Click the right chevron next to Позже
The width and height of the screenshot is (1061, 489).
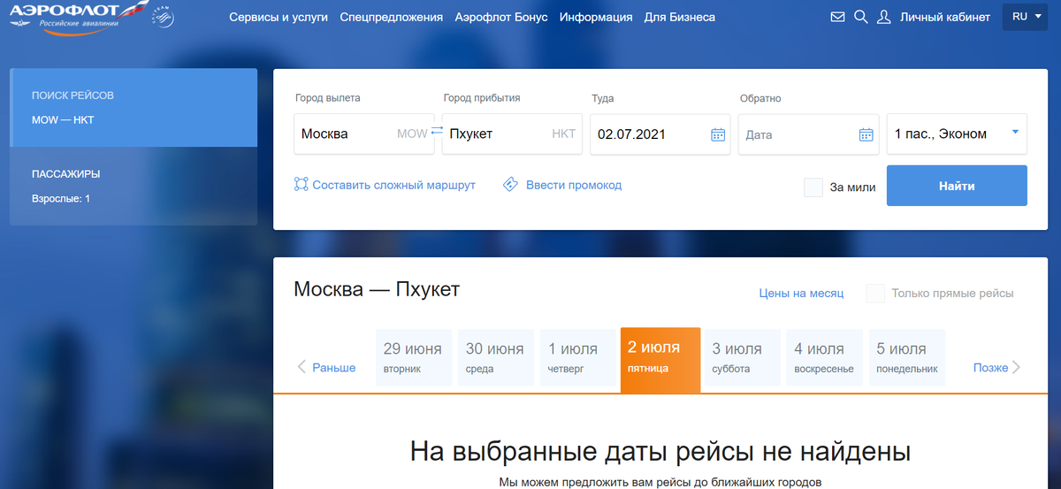coord(1016,367)
